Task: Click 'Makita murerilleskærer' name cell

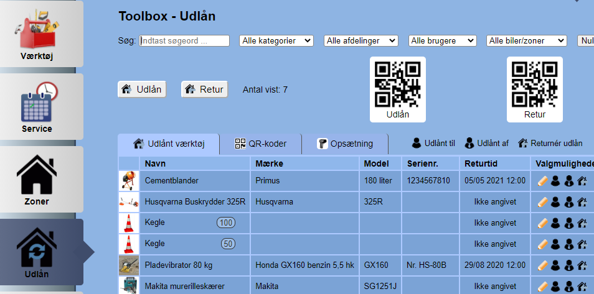Action: click(x=195, y=287)
